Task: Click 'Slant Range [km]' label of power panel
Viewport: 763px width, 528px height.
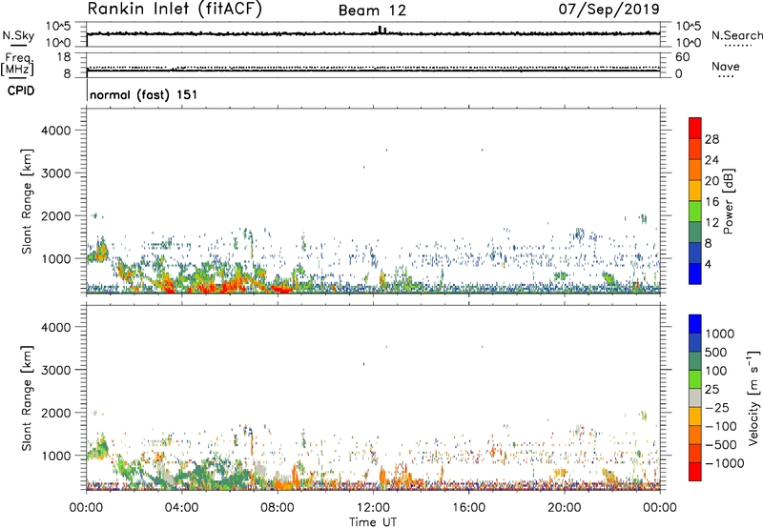Action: click(27, 201)
